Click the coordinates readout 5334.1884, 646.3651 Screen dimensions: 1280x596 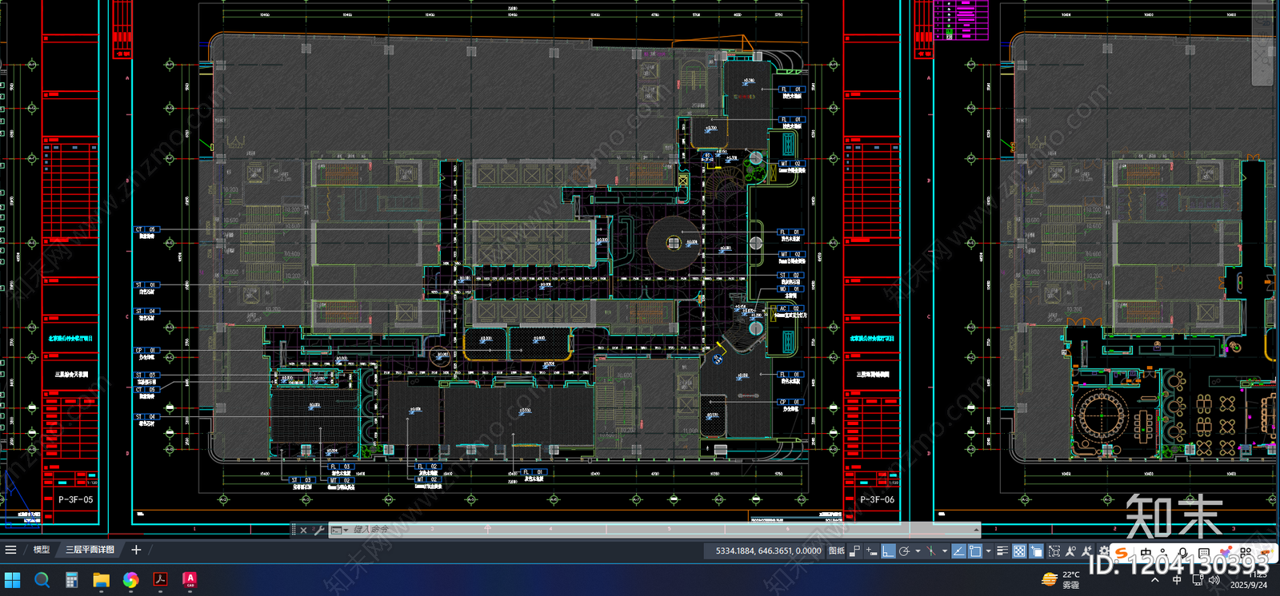pos(768,550)
